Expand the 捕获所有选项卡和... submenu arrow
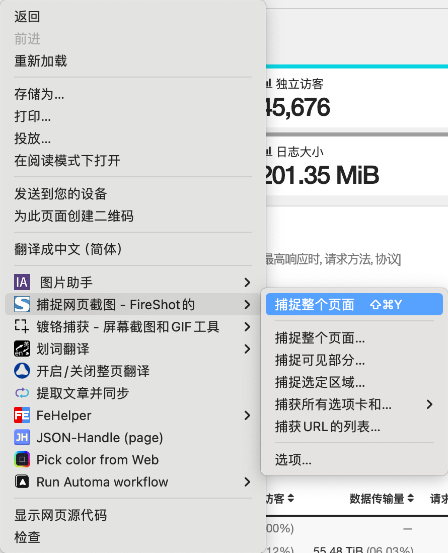The width and height of the screenshot is (448, 553). pyautogui.click(x=429, y=404)
